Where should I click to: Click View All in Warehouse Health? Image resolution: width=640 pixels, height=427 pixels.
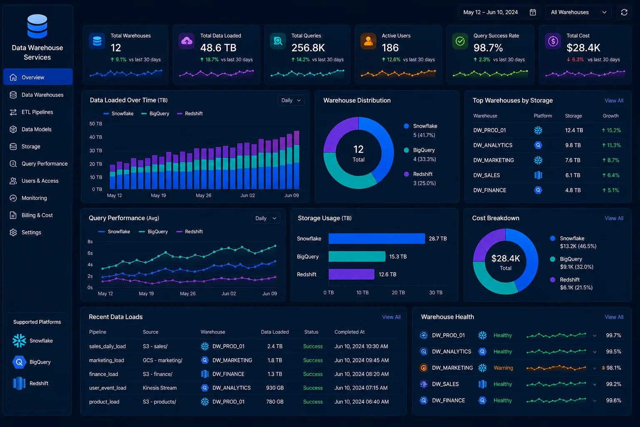614,317
